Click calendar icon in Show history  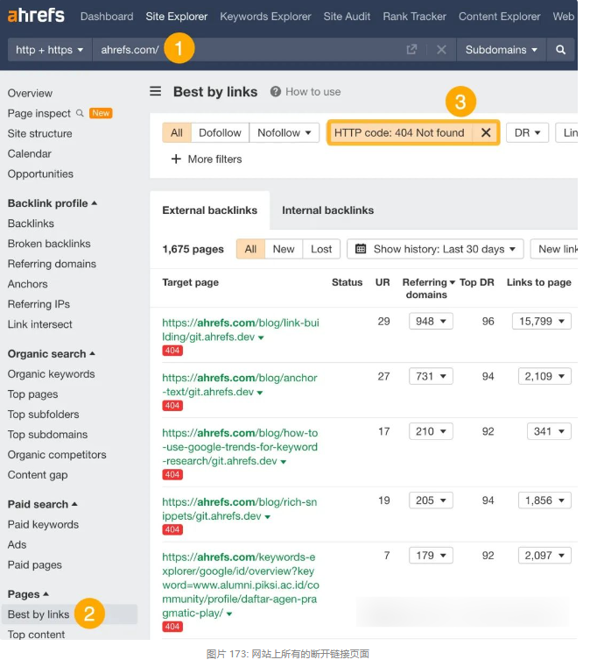[360, 249]
